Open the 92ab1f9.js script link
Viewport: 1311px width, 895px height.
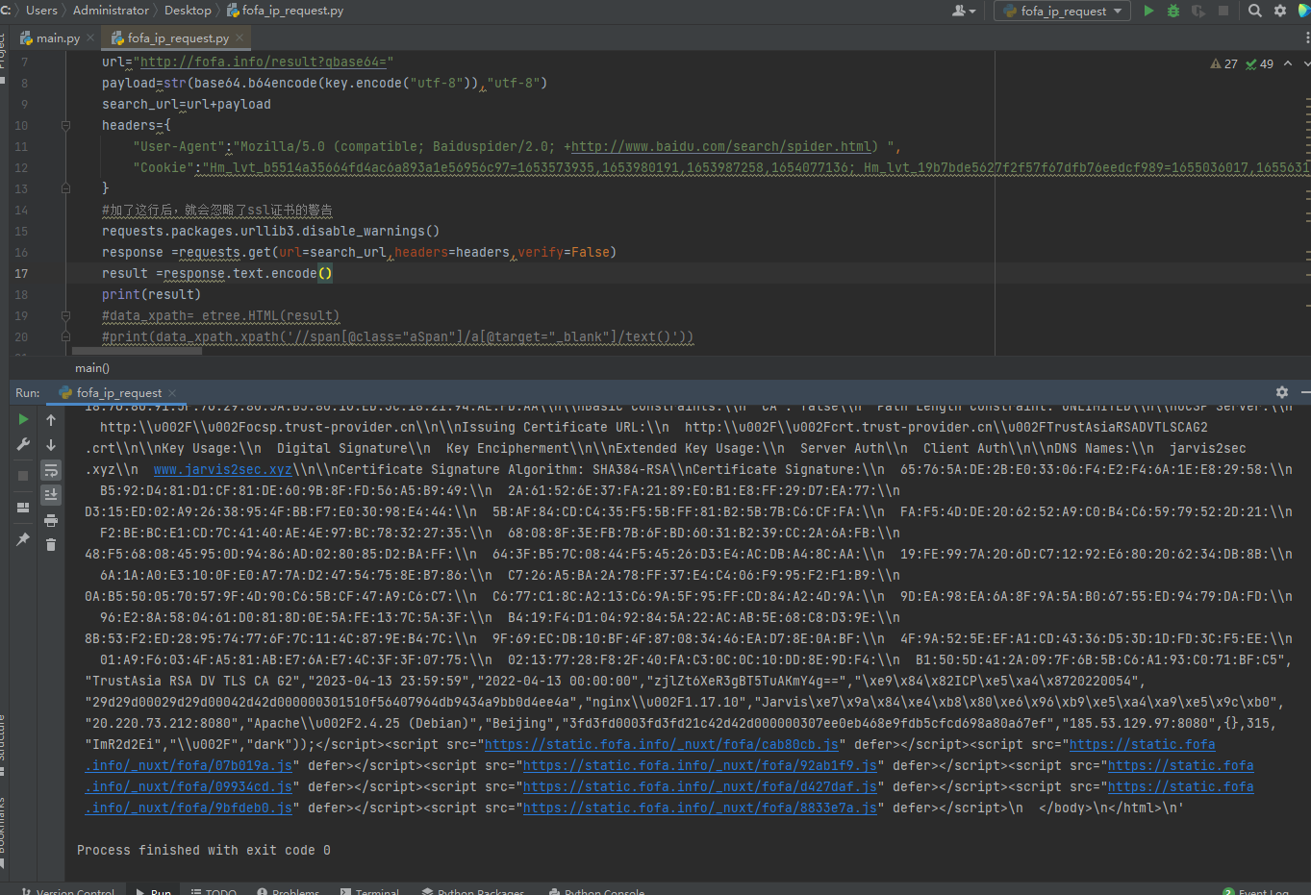coord(700,765)
